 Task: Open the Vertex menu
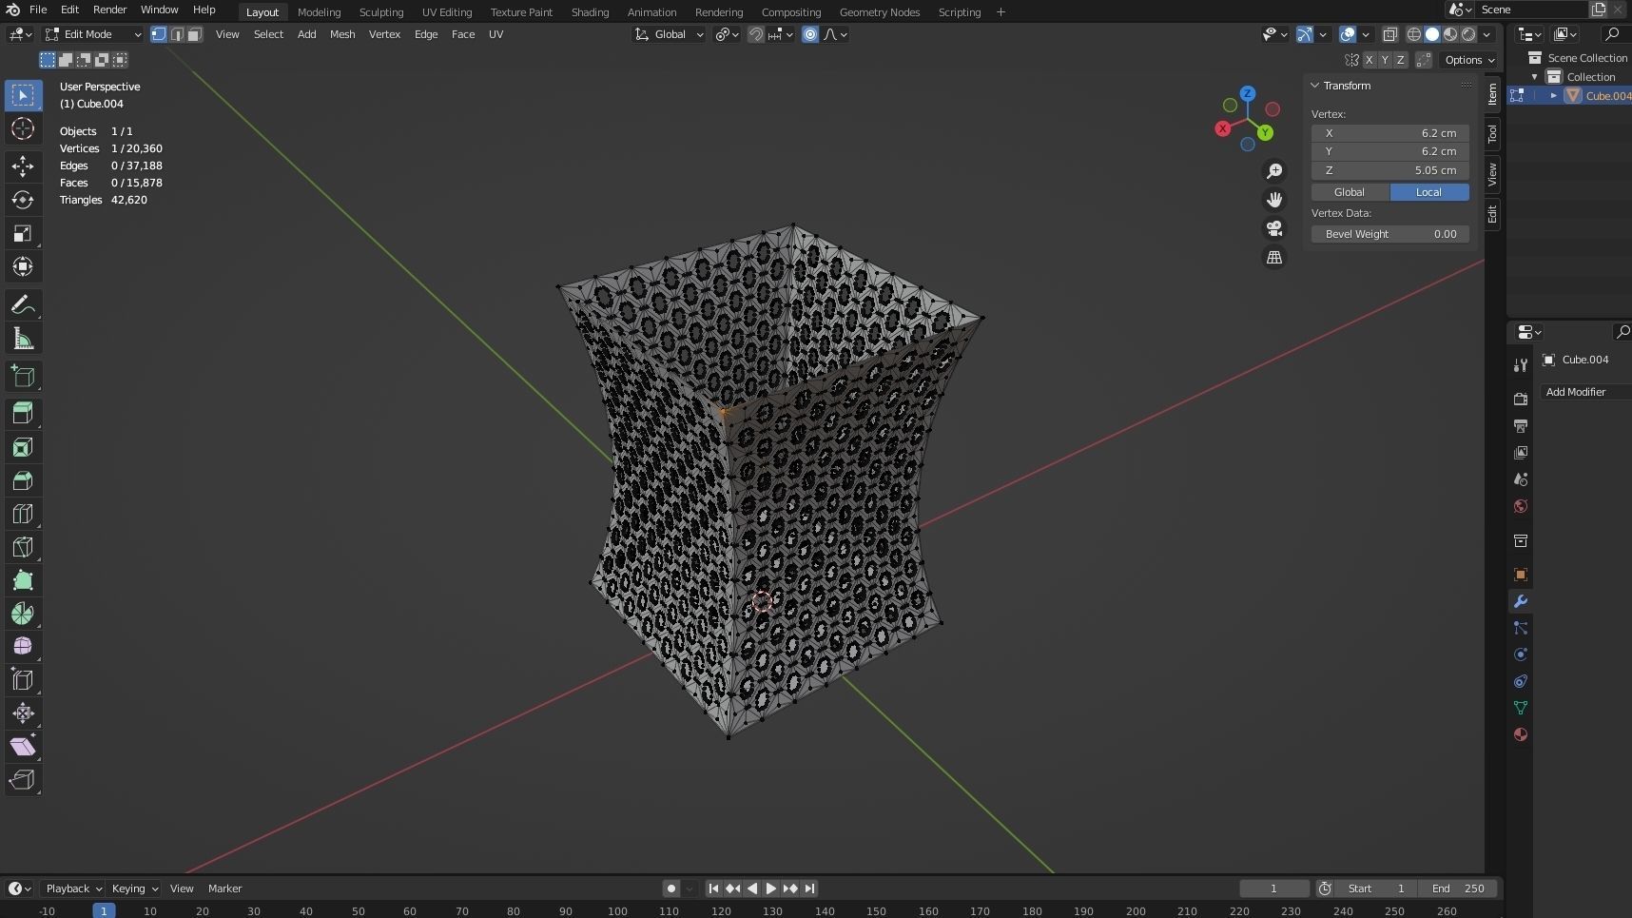pos(384,34)
